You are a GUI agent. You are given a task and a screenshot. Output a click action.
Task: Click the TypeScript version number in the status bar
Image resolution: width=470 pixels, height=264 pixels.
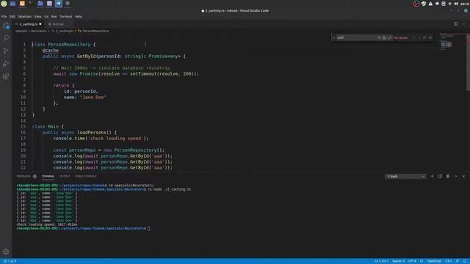click(448, 261)
